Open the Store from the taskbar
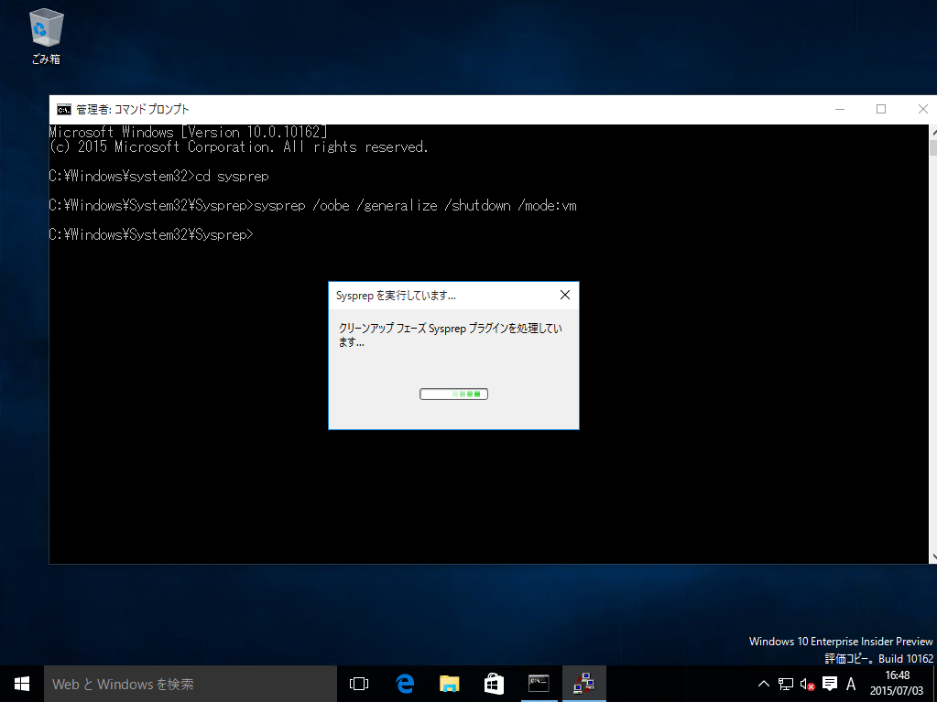The height and width of the screenshot is (702, 937). click(495, 684)
